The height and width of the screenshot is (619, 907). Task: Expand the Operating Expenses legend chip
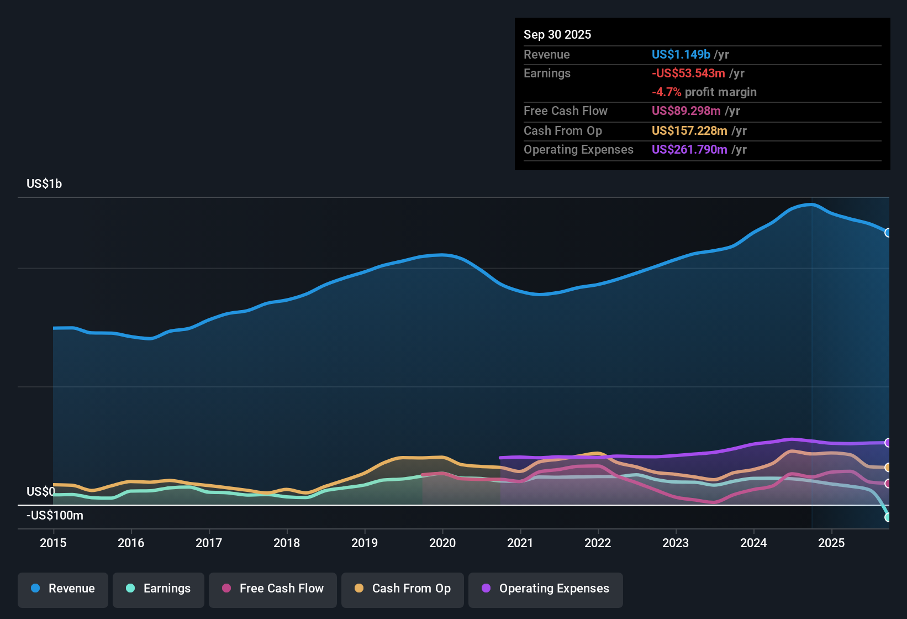(x=545, y=589)
